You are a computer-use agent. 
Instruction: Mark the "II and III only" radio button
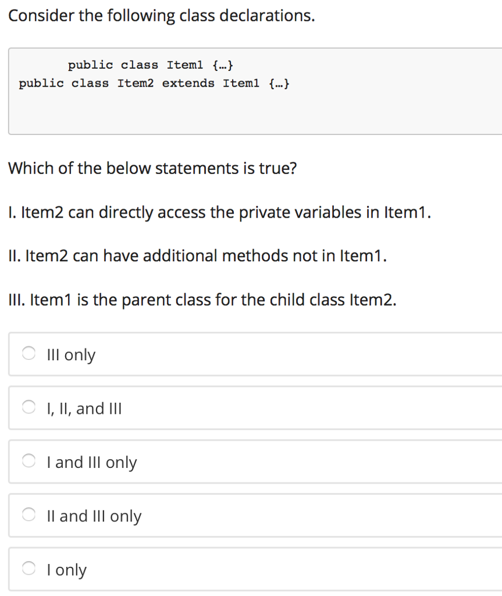pos(29,515)
